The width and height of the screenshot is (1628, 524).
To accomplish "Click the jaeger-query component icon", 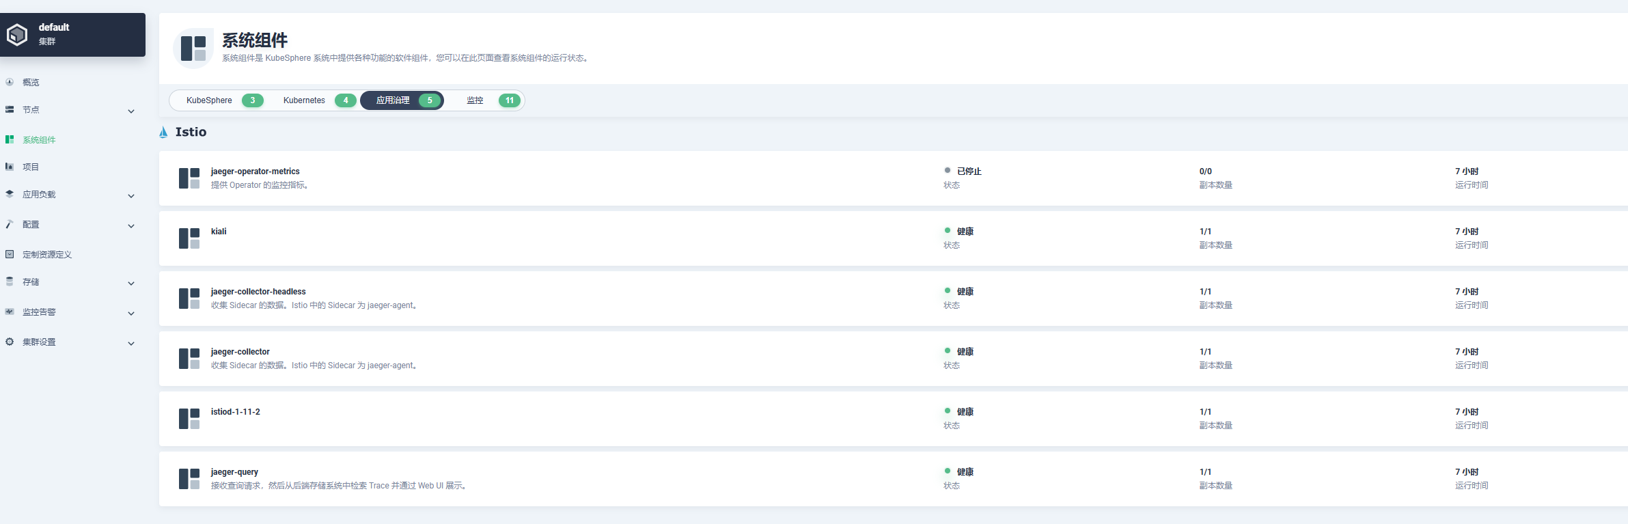I will (189, 479).
